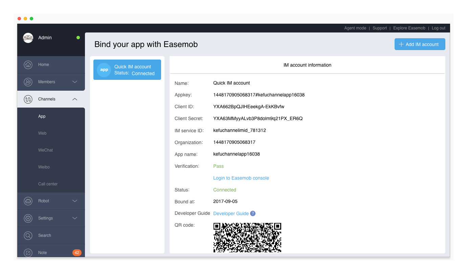Select the WeChat channel submenu
The height and width of the screenshot is (274, 467).
(x=51, y=150)
